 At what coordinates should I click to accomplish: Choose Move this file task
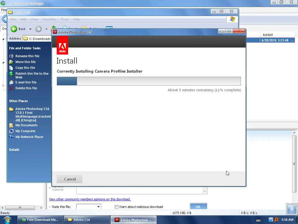point(26,62)
